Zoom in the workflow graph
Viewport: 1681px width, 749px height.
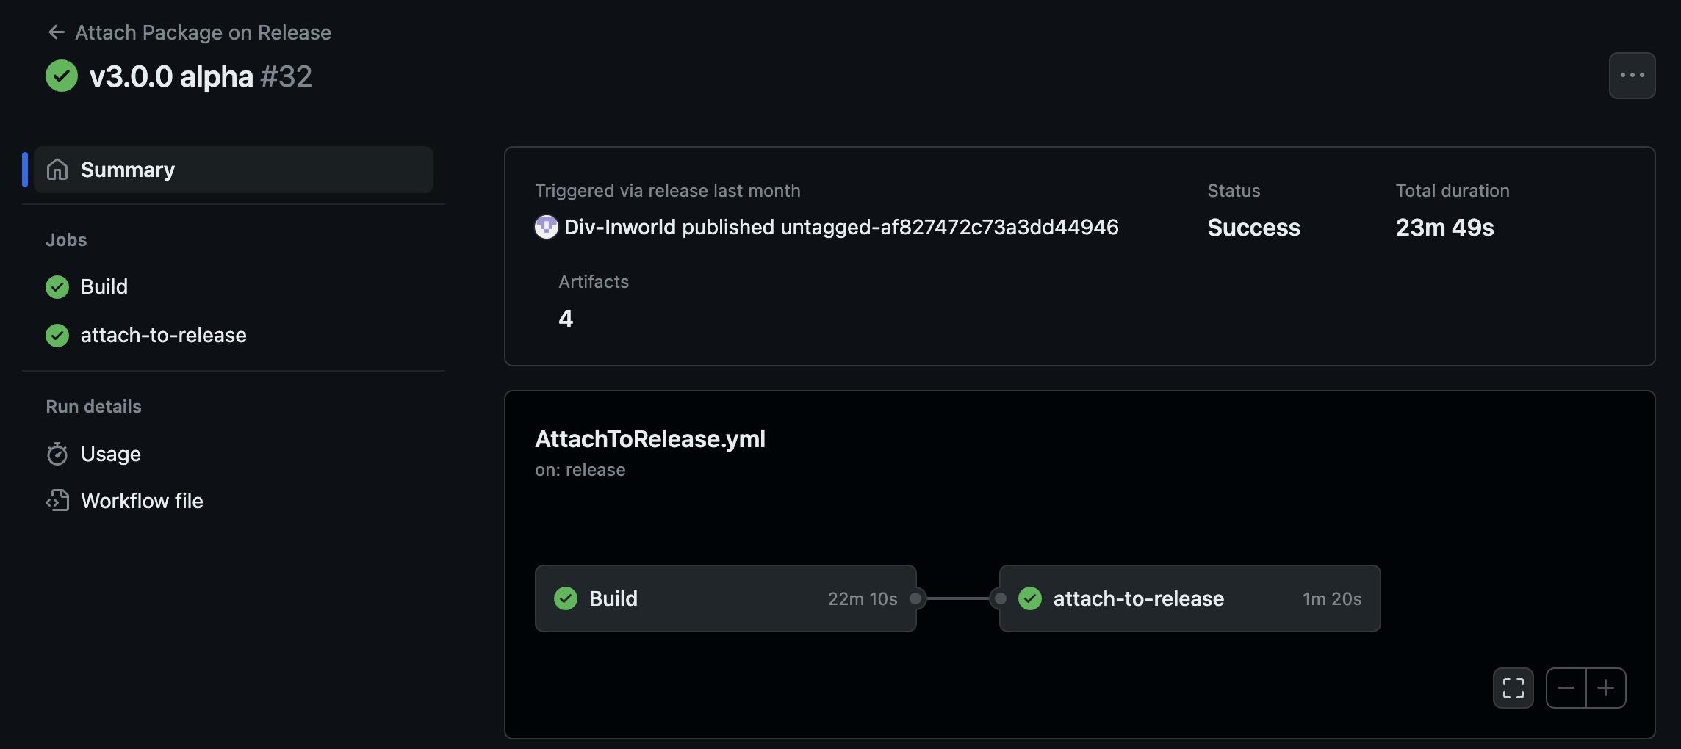tap(1606, 688)
